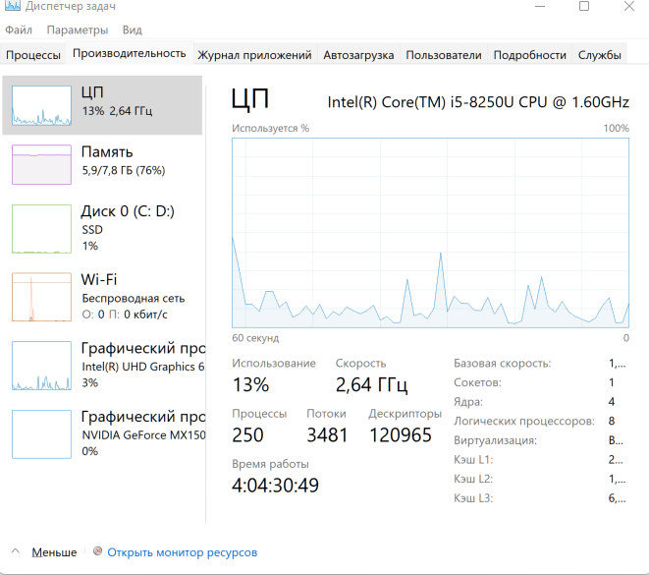Click the Используется % graph label
The height and width of the screenshot is (575, 649).
pyautogui.click(x=270, y=128)
